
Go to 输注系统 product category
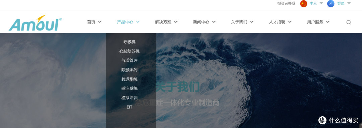pos(129,88)
